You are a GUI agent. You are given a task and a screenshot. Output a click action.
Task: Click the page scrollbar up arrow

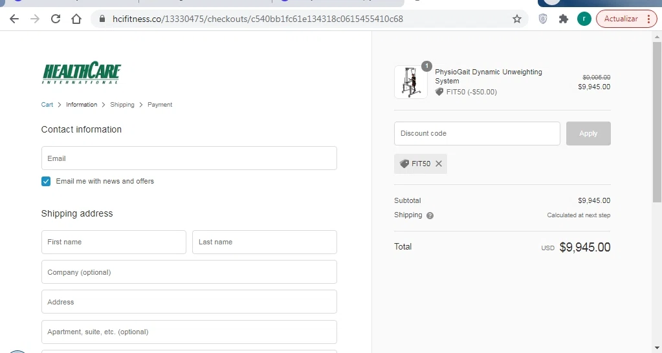coord(657,37)
